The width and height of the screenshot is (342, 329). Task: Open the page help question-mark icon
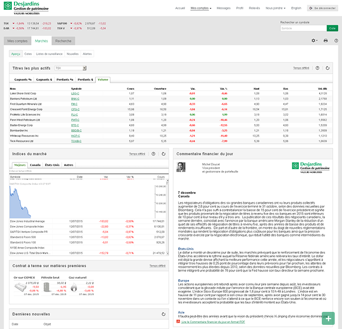tap(336, 40)
